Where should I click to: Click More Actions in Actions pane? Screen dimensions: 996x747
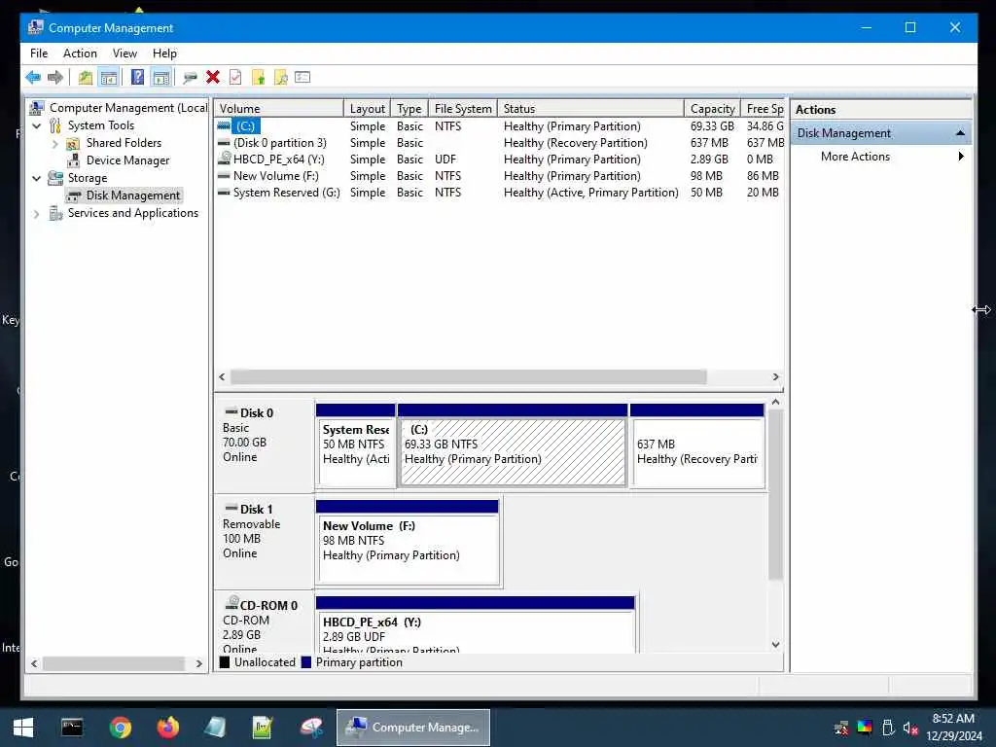855,157
